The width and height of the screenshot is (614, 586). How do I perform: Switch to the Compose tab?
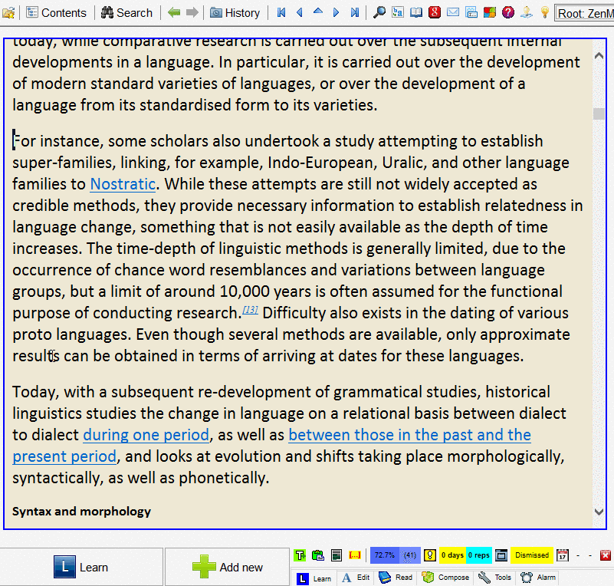click(448, 578)
